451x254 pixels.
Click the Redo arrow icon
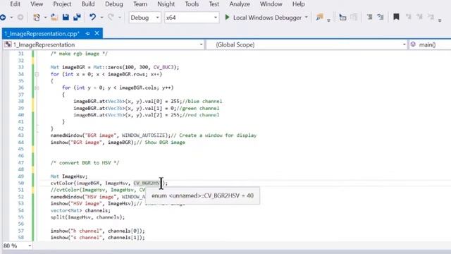pyautogui.click(x=111, y=18)
